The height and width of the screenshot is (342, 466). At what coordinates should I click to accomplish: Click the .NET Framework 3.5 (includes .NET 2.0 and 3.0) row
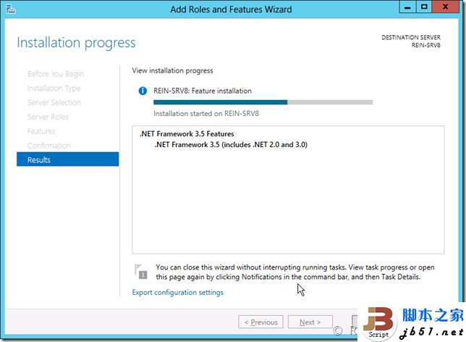point(231,145)
